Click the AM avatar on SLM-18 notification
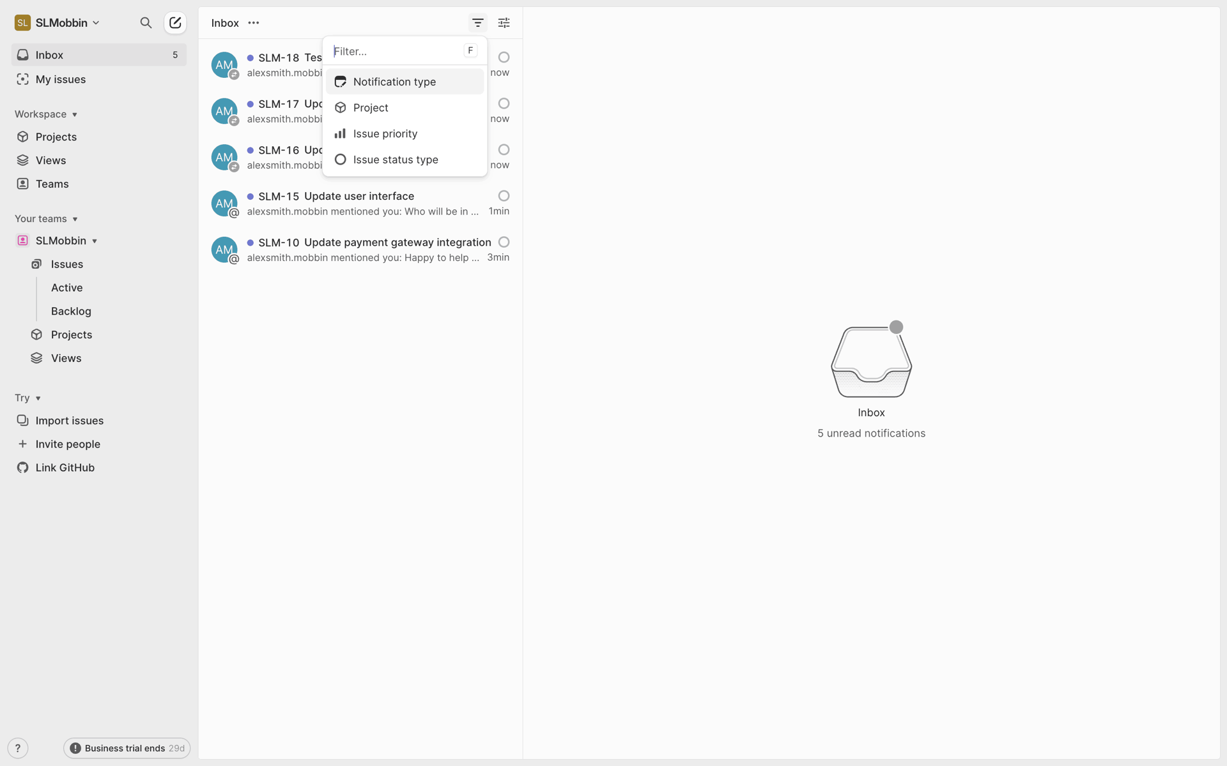 (224, 65)
